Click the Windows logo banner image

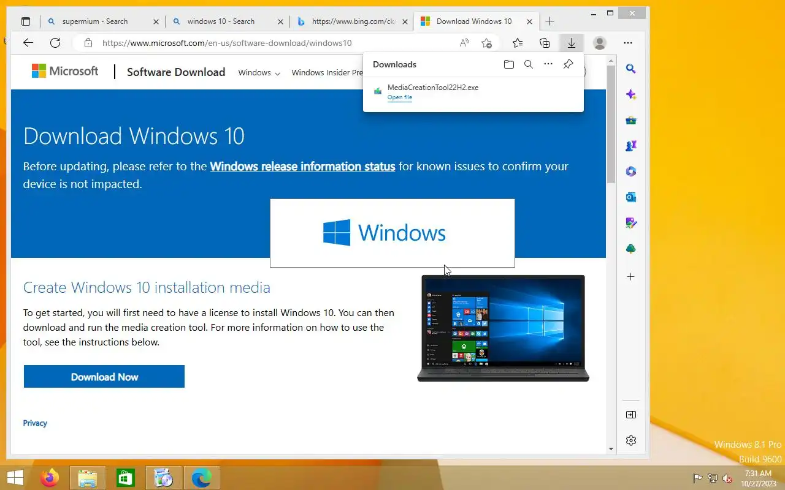[392, 233]
